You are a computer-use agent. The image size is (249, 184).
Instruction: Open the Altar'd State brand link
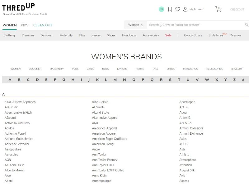(100, 112)
